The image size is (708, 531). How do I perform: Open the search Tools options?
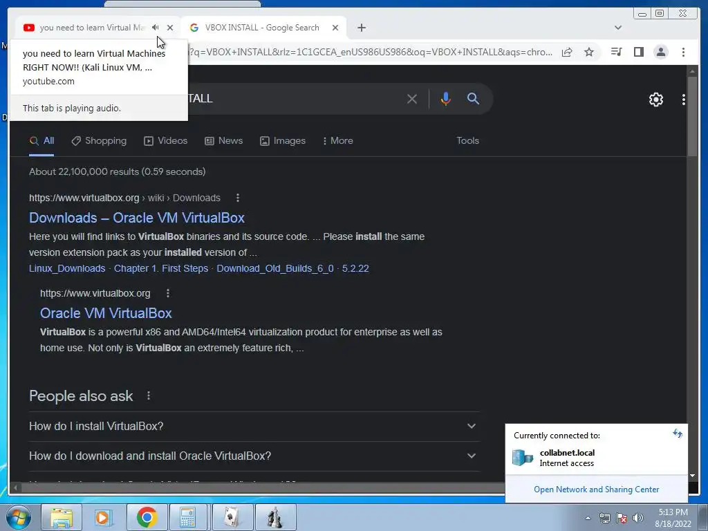point(467,140)
